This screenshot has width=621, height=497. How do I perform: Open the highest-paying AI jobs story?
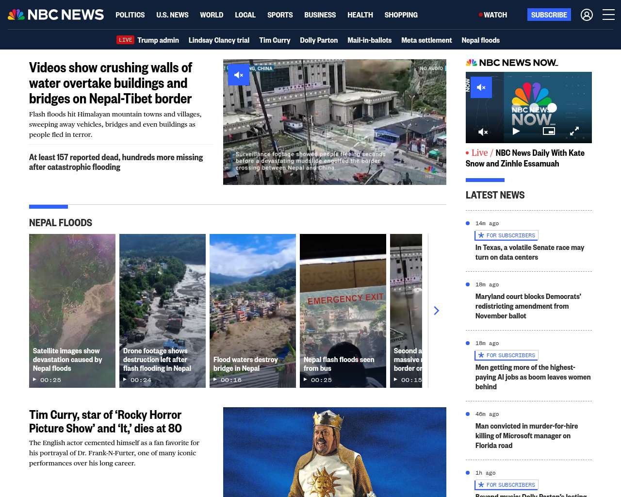click(x=533, y=377)
